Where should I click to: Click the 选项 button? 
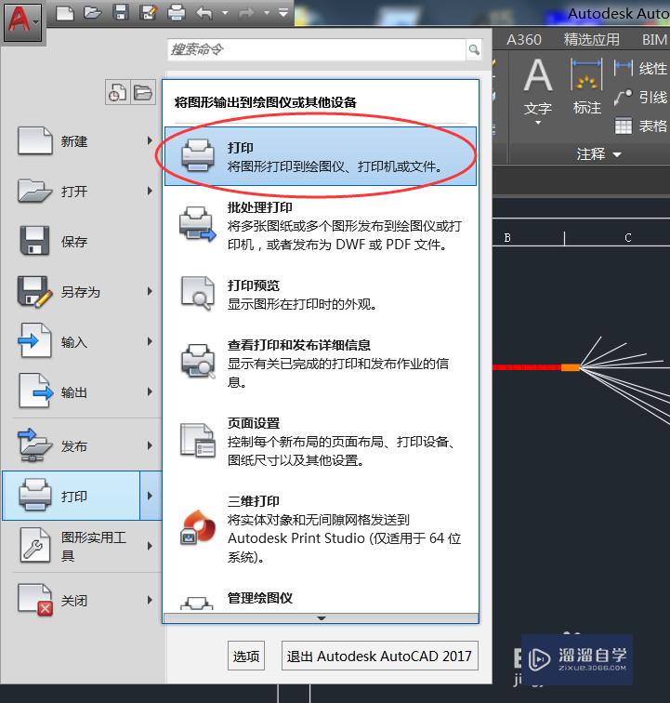pos(246,656)
